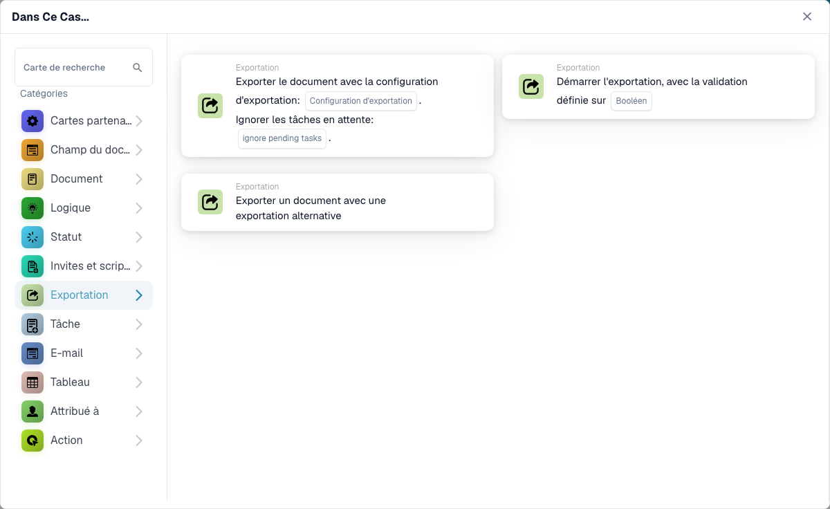Expand the Action category chevron

point(139,441)
